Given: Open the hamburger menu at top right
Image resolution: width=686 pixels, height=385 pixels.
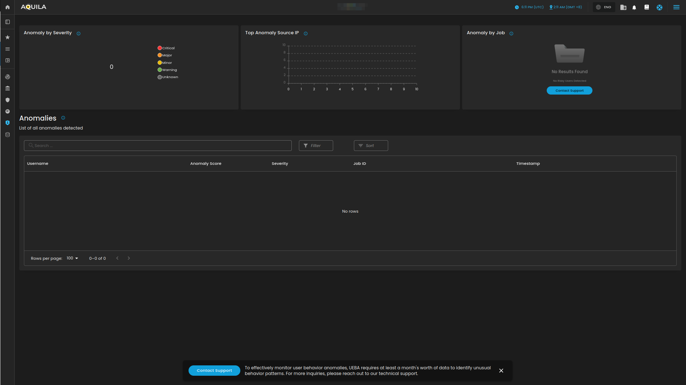Looking at the screenshot, I should [x=676, y=7].
